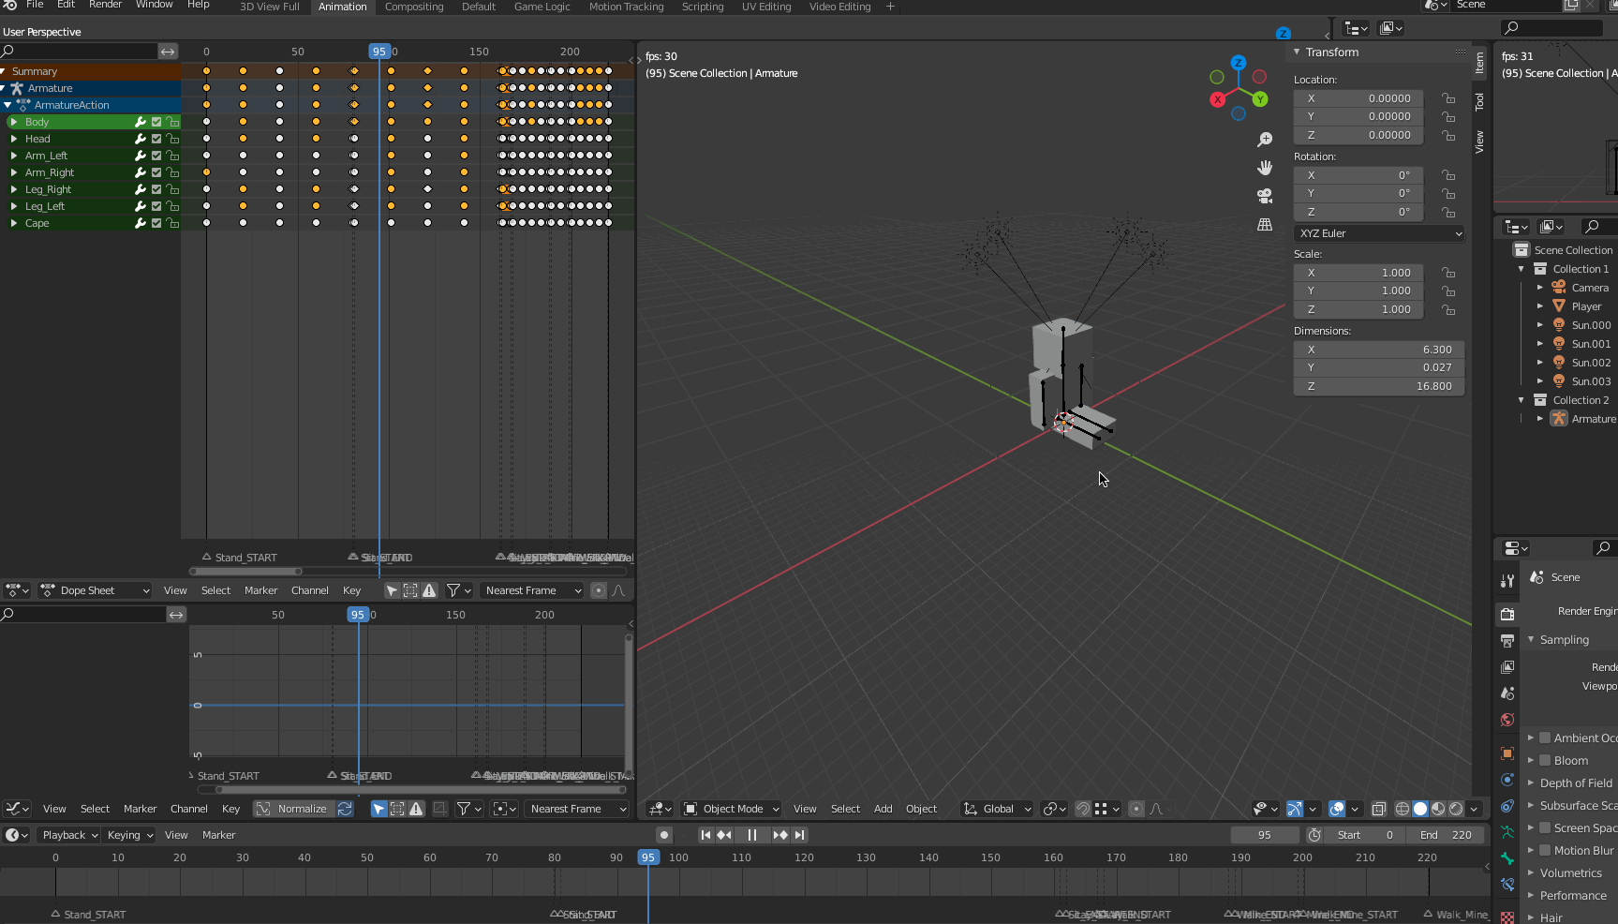Select rendered viewport shading mode

[x=1456, y=809]
